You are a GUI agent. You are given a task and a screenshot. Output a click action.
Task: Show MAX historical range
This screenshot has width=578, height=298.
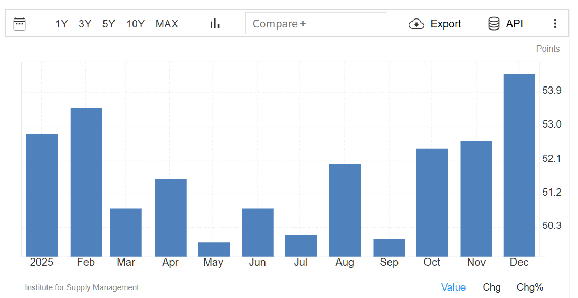(167, 24)
